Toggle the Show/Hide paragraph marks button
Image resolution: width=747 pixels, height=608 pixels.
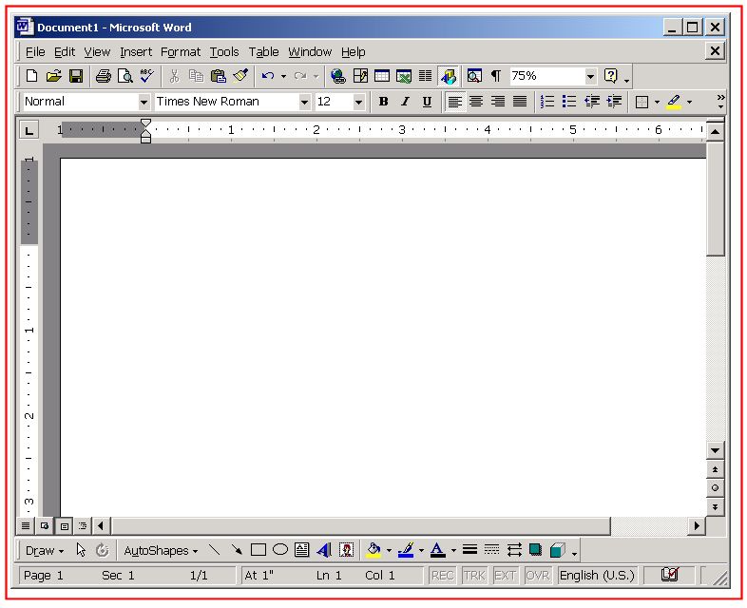tap(495, 76)
